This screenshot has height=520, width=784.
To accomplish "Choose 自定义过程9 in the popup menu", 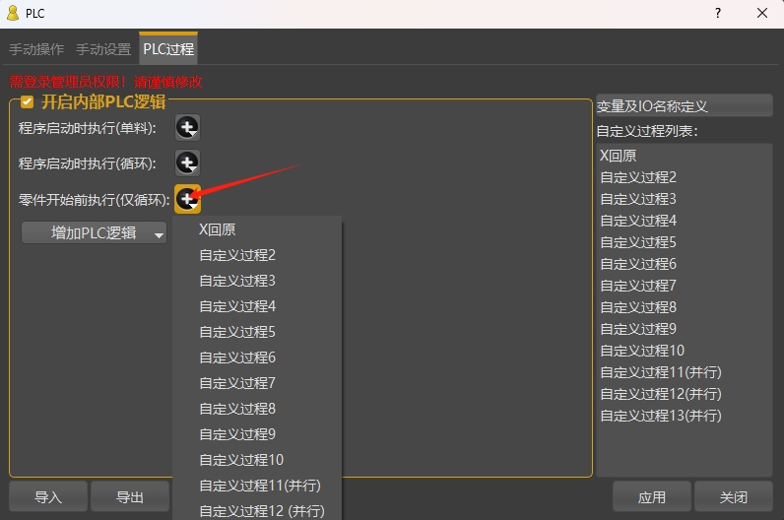I will (x=257, y=434).
